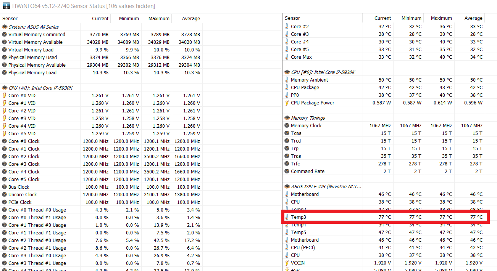Select Core #3 Thread #1 Usage row
The height and width of the screenshot is (271, 497).
101,263
